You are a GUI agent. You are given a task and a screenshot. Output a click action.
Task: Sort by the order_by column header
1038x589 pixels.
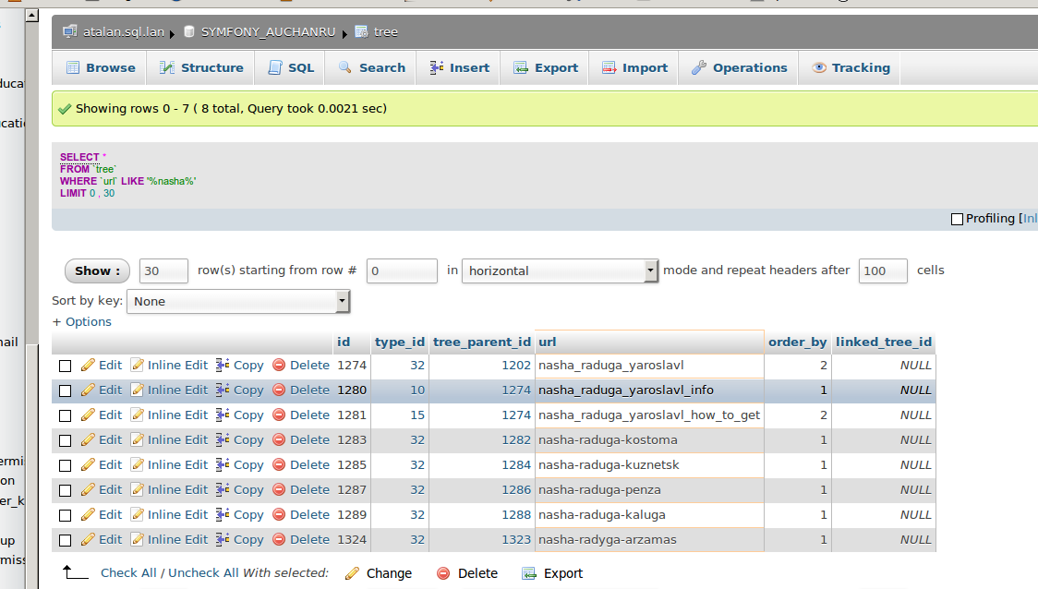click(x=797, y=343)
